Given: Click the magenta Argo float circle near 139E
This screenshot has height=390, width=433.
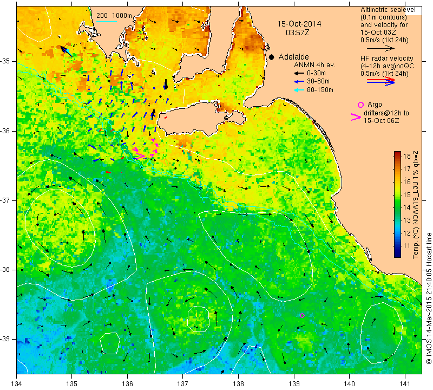Looking at the screenshot, I should coord(302,315).
